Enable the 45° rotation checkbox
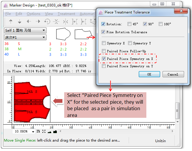This screenshot has width=192, height=151. tap(130, 24)
